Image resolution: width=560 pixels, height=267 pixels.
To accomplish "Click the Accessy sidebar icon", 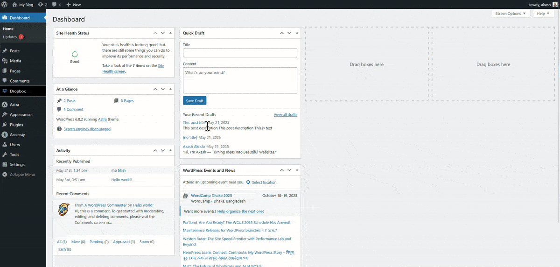I will coord(5,135).
